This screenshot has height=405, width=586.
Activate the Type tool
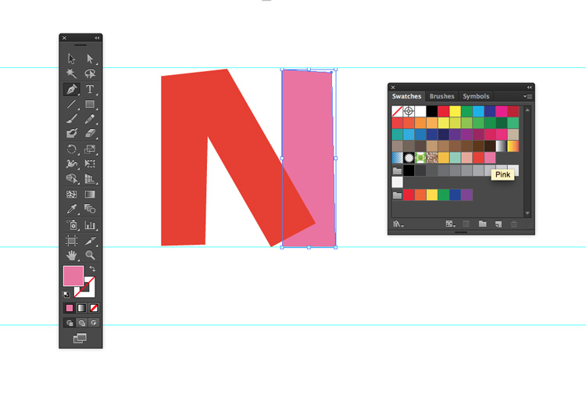(x=90, y=89)
